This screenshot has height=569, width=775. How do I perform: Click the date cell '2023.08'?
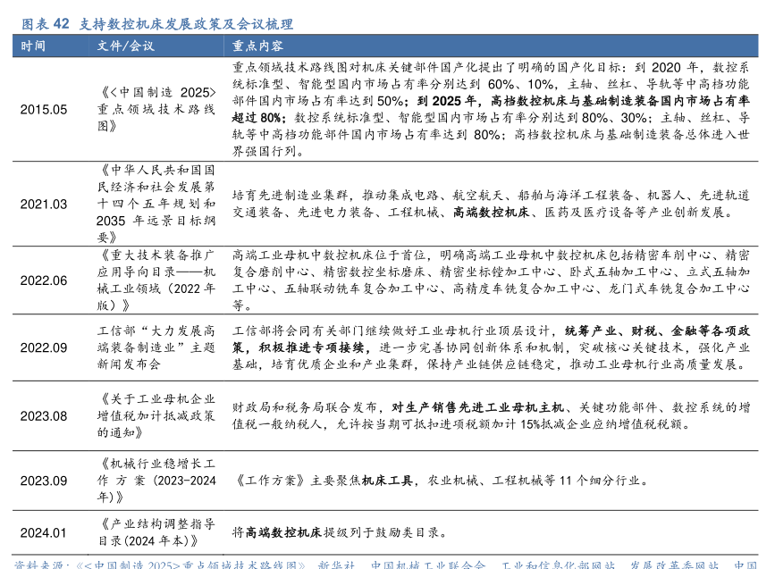pyautogui.click(x=44, y=415)
